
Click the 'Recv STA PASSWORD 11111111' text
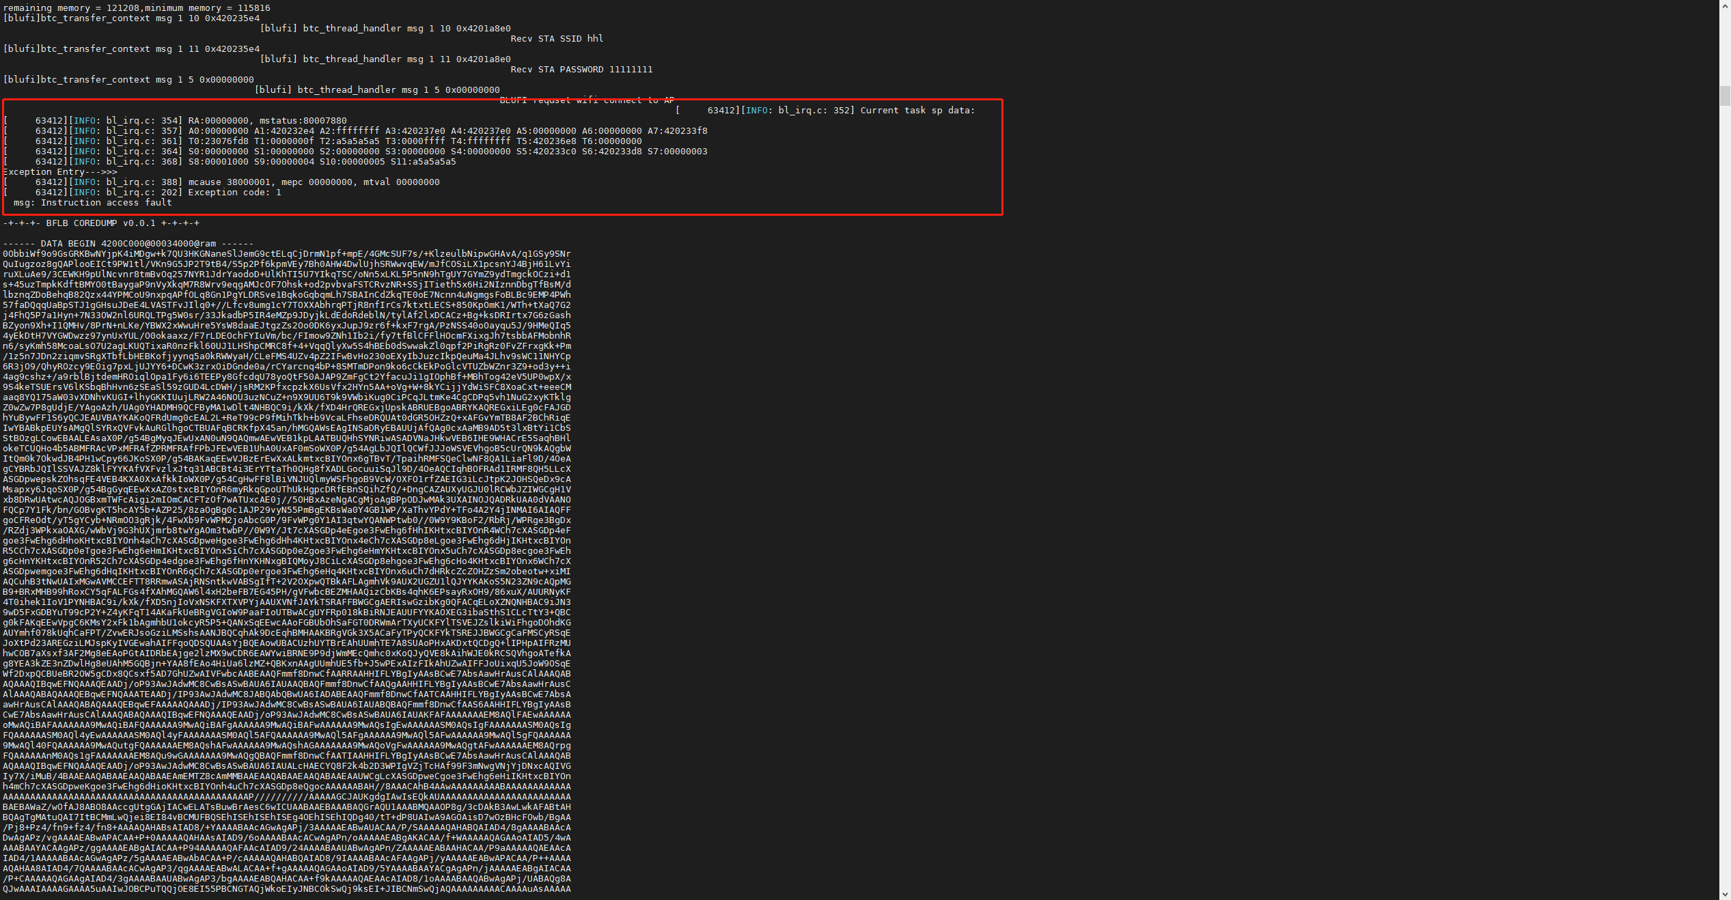(581, 70)
